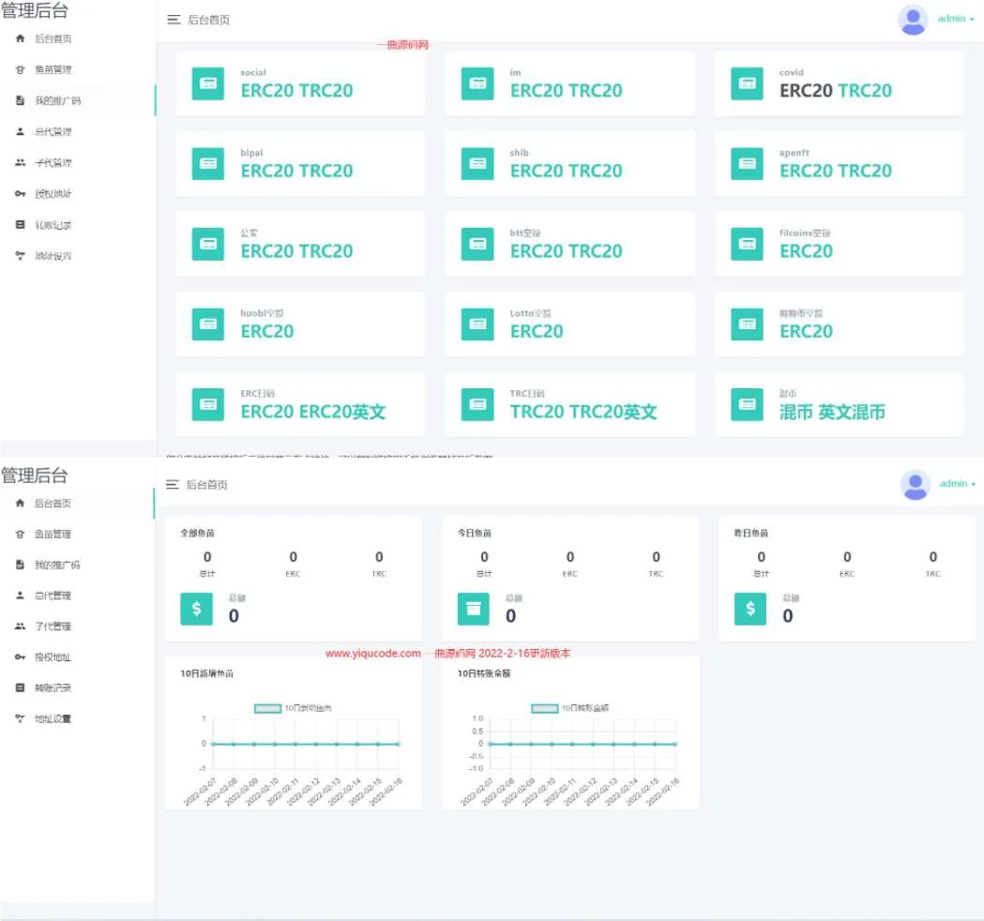The image size is (984, 921).
Task: Click the covid card's green icon
Action: [747, 83]
